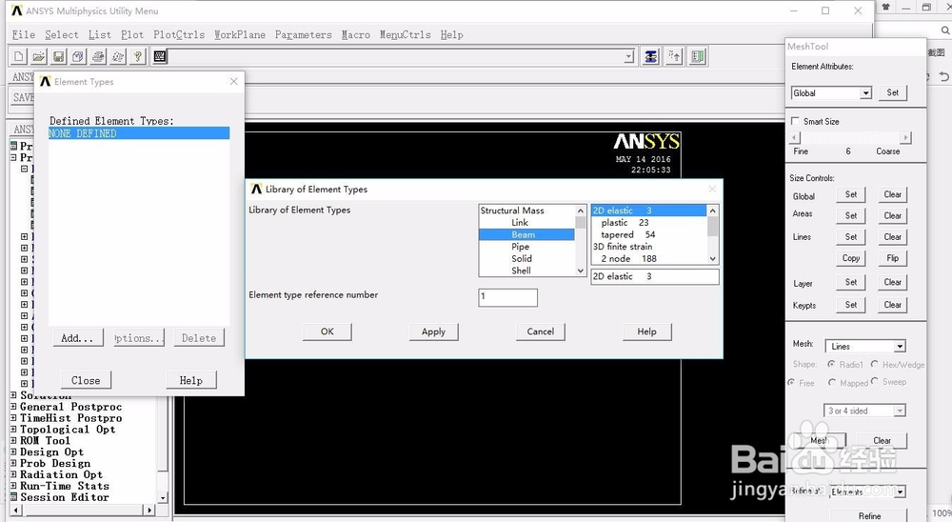
Task: Select the Free mesher radio button
Action: click(x=791, y=382)
